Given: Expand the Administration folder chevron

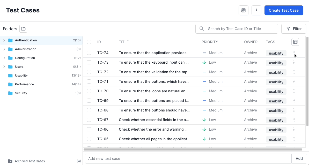Looking at the screenshot, I should coord(4,49).
